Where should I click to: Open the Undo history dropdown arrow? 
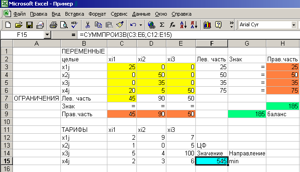[x=141, y=25]
